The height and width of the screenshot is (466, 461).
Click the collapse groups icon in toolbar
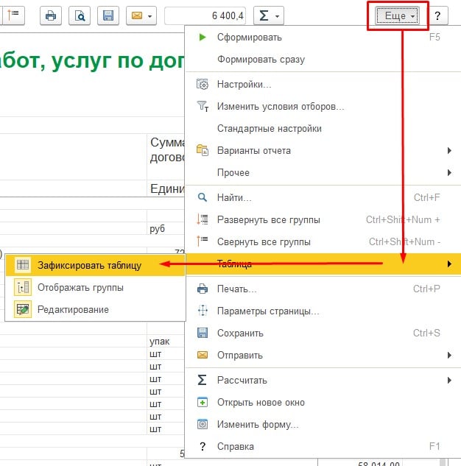[x=13, y=15]
